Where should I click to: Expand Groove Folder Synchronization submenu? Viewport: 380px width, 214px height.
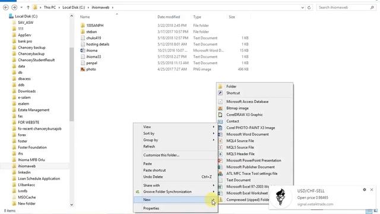pyautogui.click(x=176, y=192)
